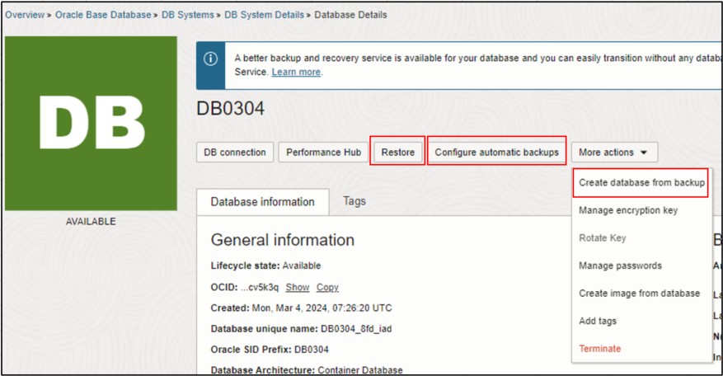This screenshot has width=723, height=376.
Task: Click the Lifecycle state: Available text
Action: pos(266,266)
